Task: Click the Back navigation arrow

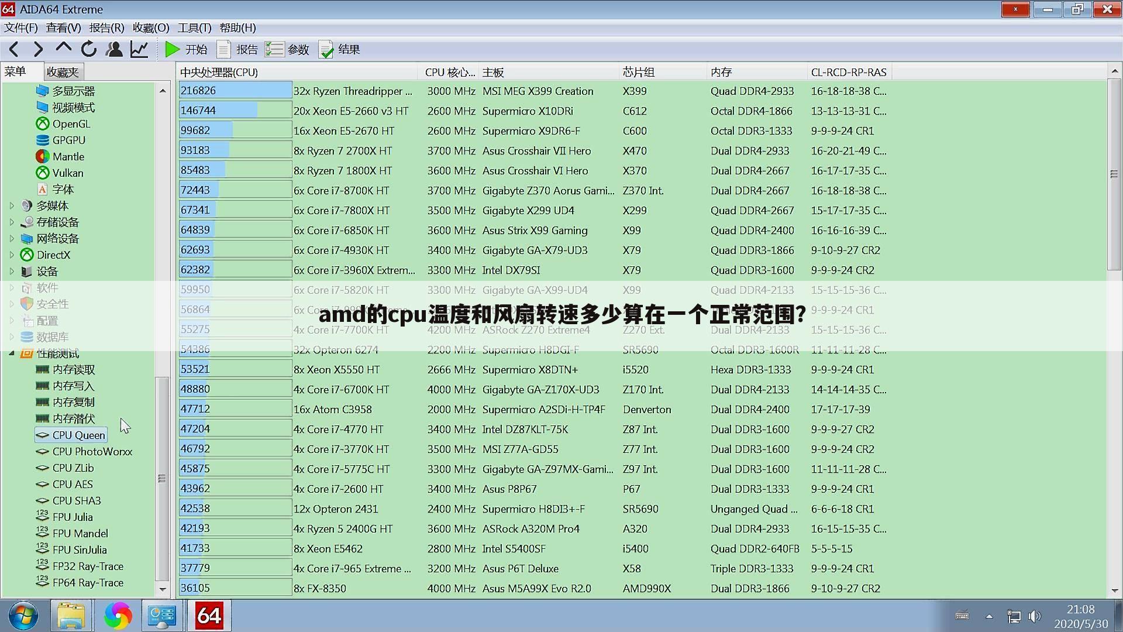Action: click(13, 49)
